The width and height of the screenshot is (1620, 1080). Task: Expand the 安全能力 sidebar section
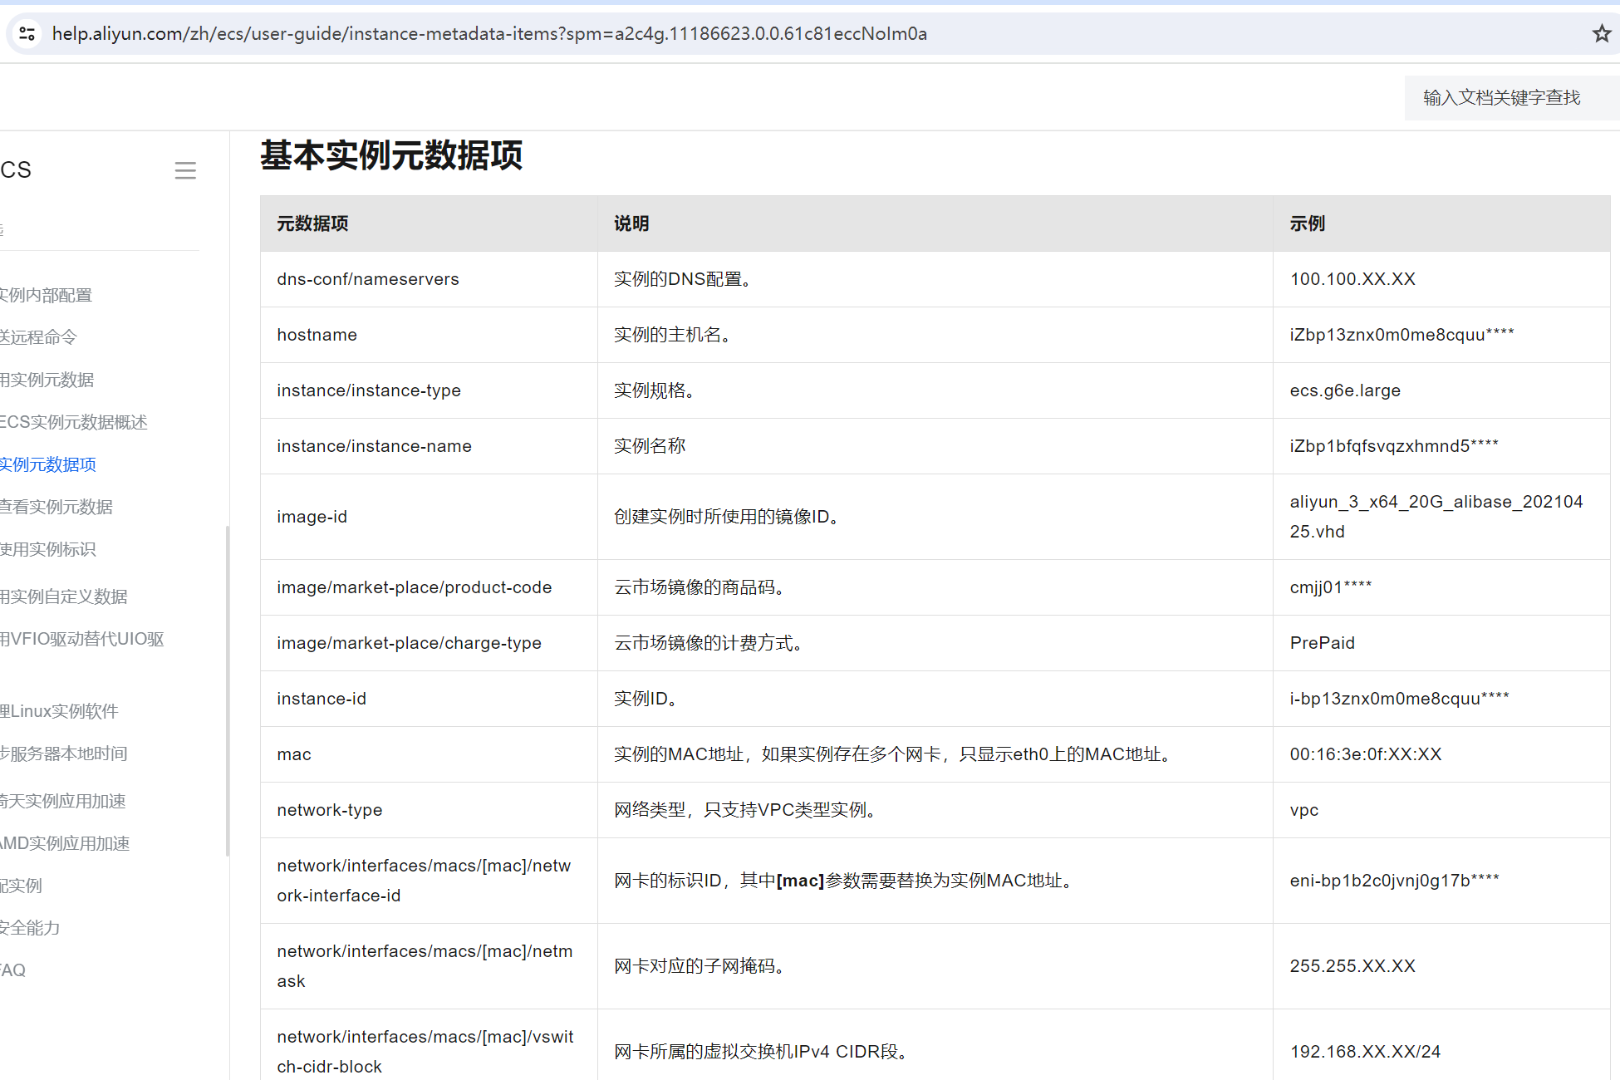(31, 928)
